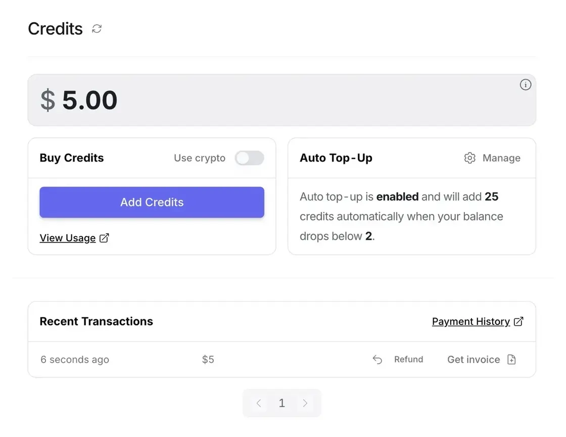Refresh credits with the circular arrows icon
566x437 pixels.
coord(97,28)
